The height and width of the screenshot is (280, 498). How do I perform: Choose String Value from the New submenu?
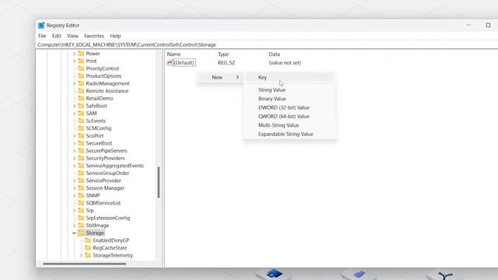pyautogui.click(x=289, y=90)
